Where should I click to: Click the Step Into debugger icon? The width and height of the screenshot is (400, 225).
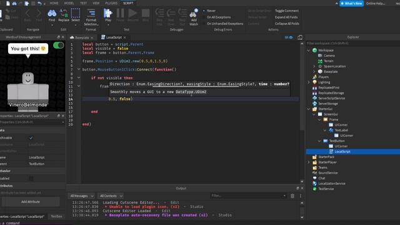(x=160, y=13)
